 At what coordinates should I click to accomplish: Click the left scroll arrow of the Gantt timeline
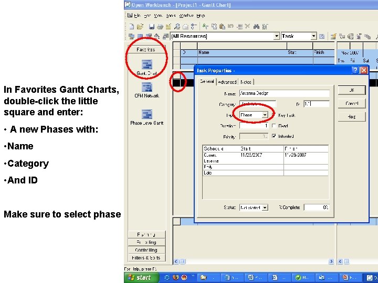click(340, 262)
